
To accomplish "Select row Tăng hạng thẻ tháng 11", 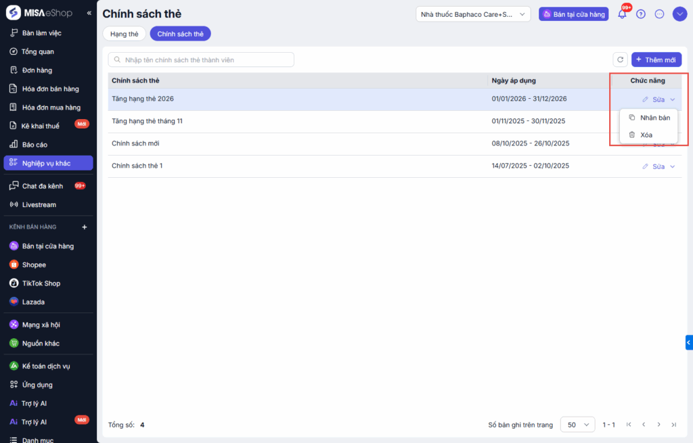I will pos(395,122).
